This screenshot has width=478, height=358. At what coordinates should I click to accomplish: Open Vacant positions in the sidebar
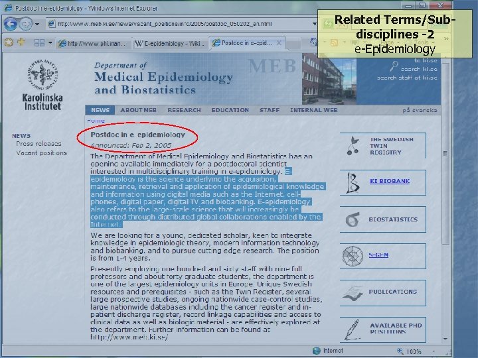point(41,153)
